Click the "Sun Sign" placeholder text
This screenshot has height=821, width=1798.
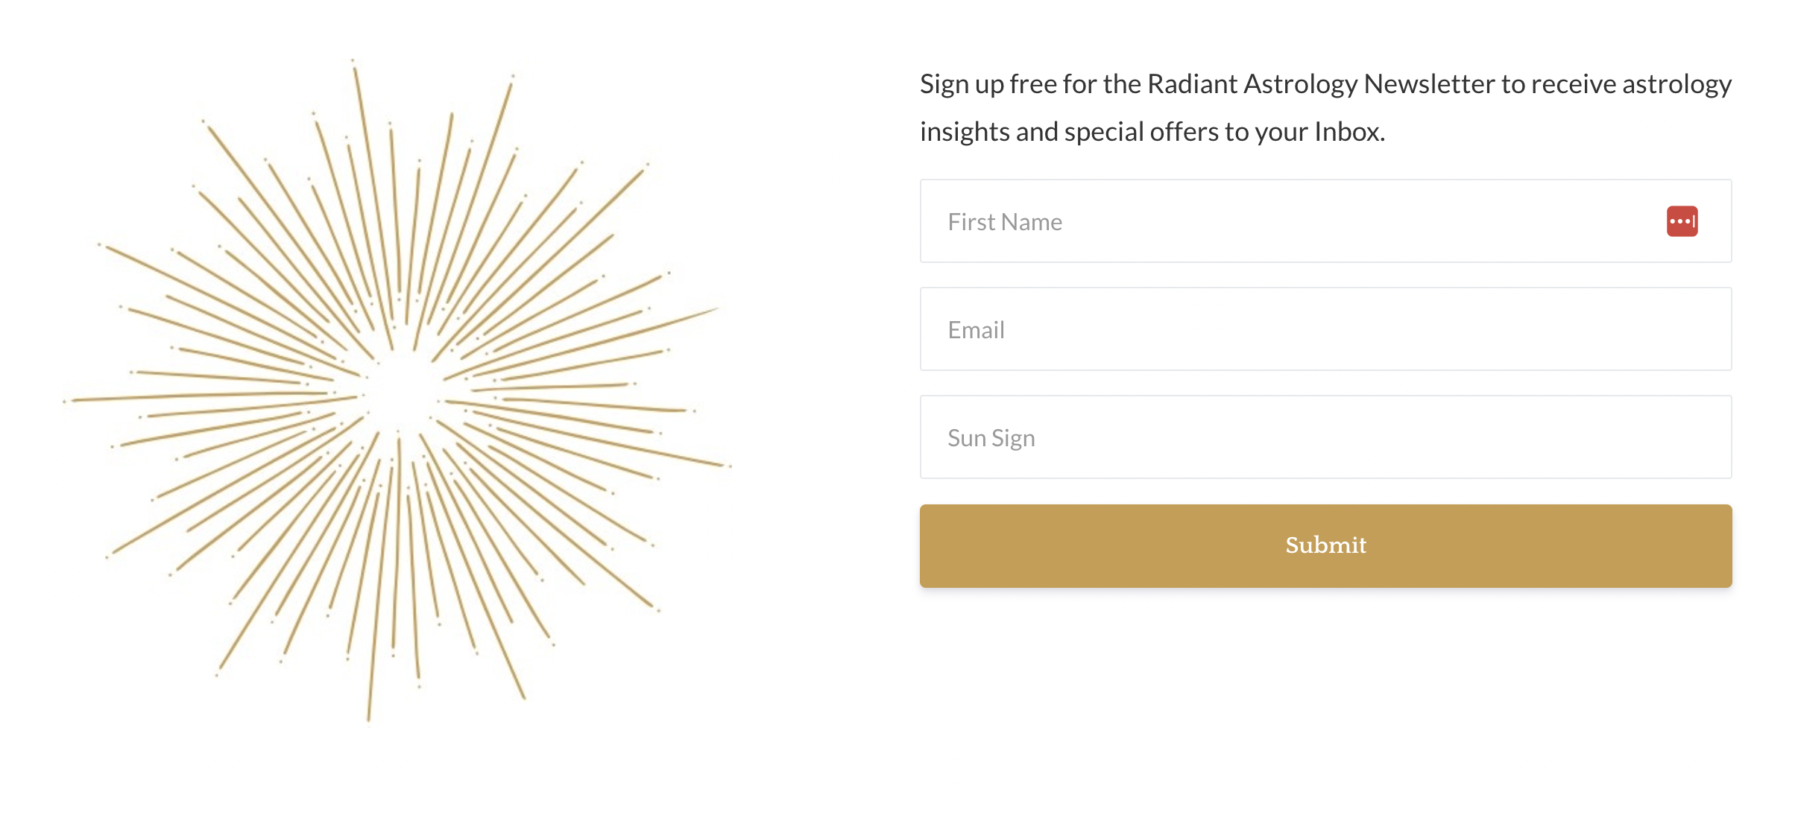point(991,438)
